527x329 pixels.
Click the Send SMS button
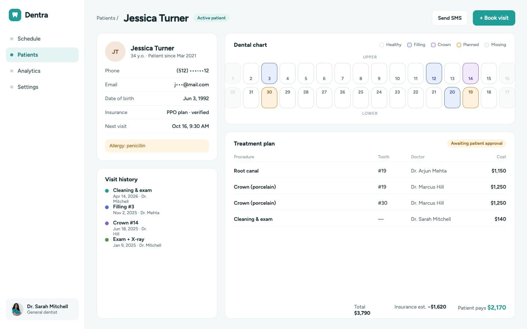[450, 18]
